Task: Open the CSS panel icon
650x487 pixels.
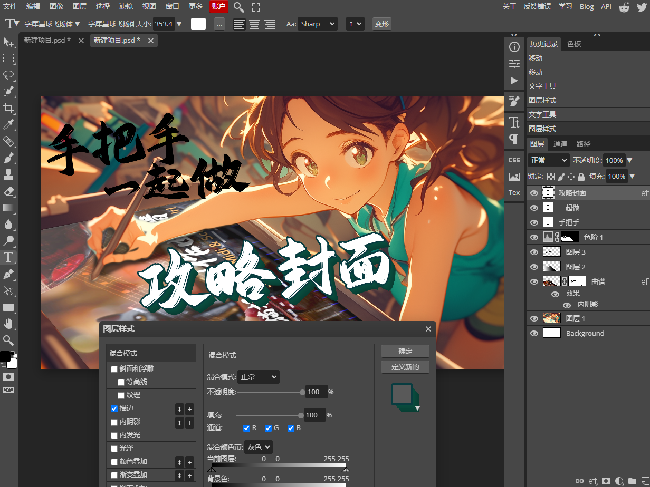Action: click(514, 160)
